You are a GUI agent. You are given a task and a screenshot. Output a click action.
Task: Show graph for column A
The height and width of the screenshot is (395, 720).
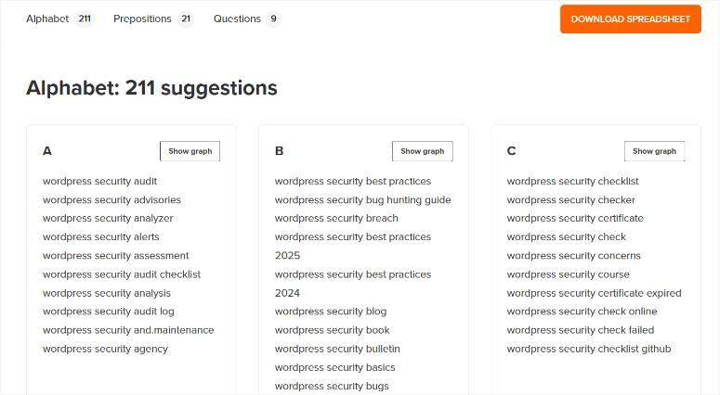(190, 151)
